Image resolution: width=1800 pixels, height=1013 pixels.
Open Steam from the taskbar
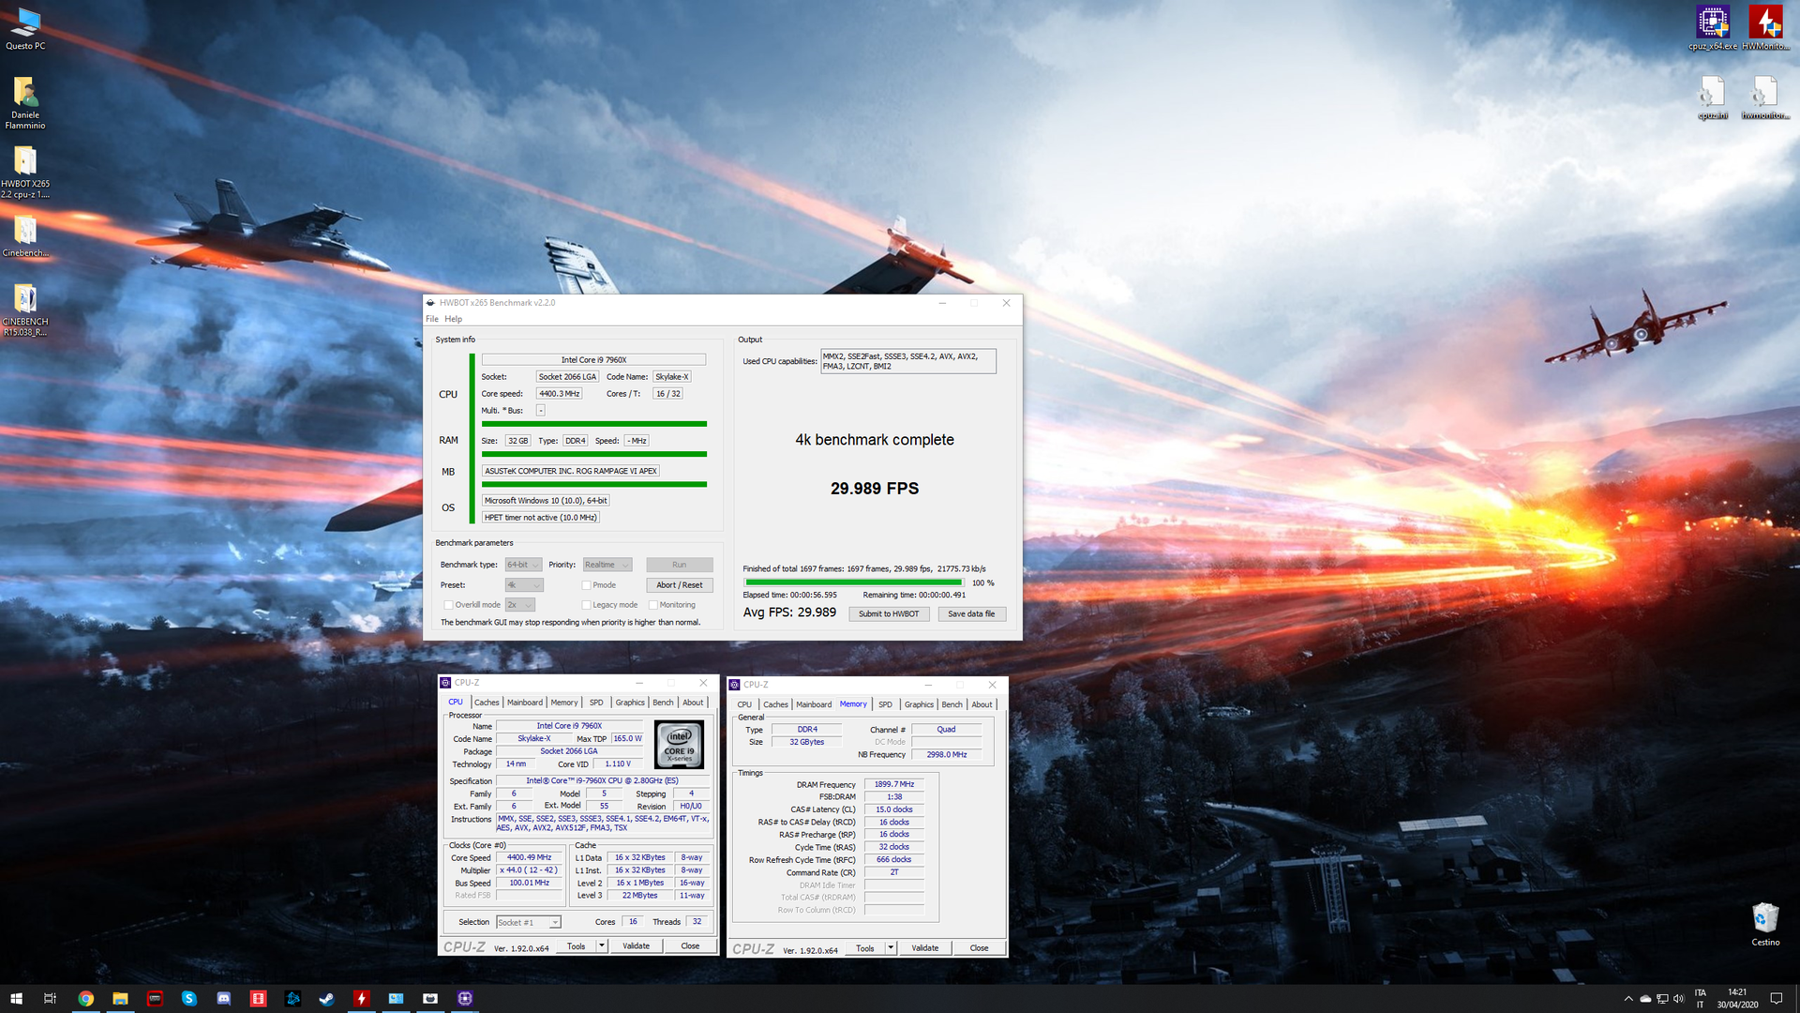[x=327, y=998]
